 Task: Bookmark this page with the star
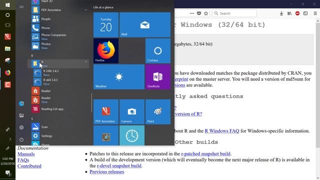206,13
